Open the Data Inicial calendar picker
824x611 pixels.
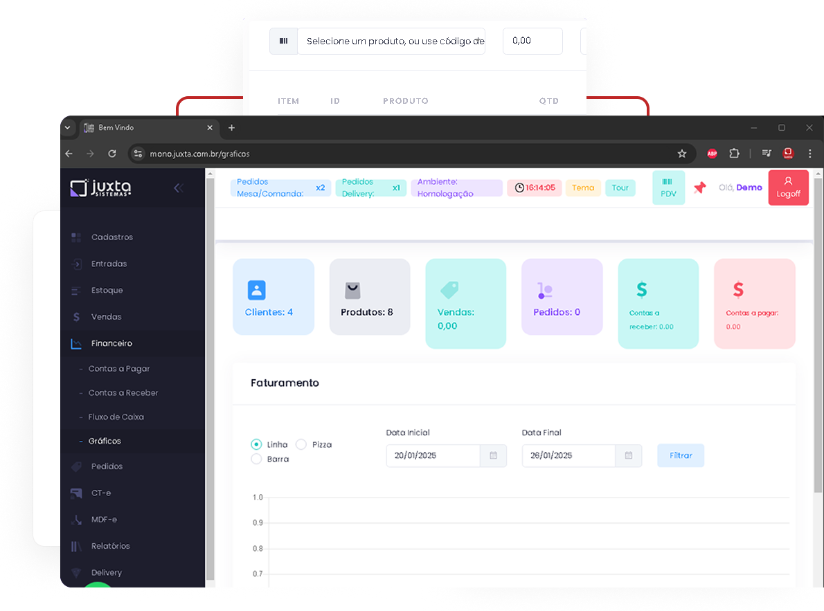coord(493,455)
